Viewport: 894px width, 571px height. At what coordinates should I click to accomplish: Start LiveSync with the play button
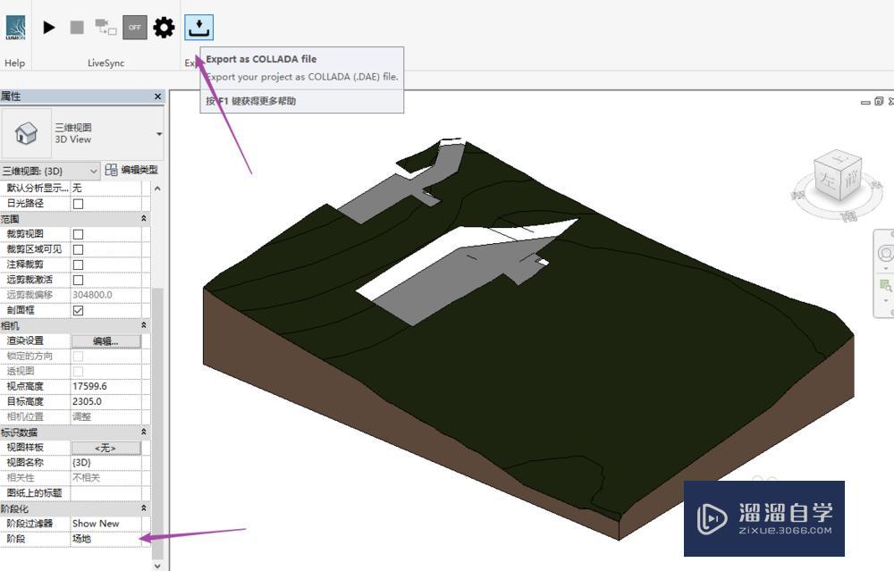click(x=49, y=27)
